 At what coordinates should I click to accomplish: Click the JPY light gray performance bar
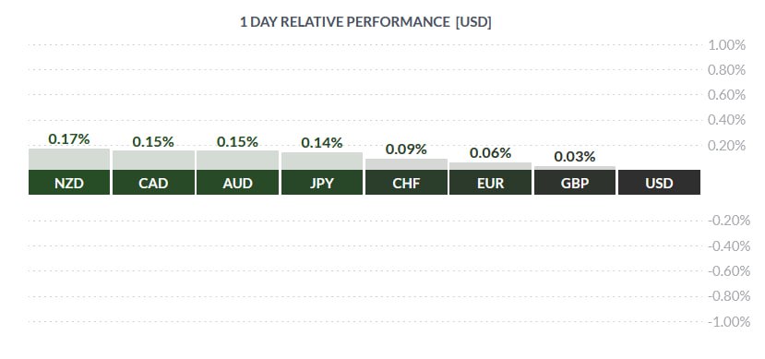[322, 162]
